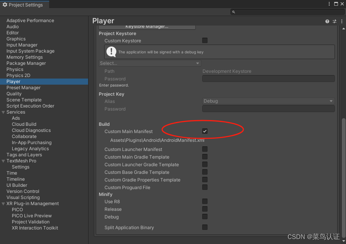Collapse the Services section in the sidebar
Viewport: 346px width, 244px height.
click(4, 112)
